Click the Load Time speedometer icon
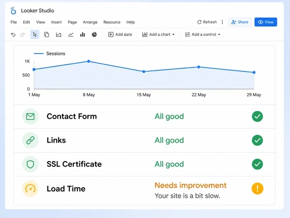 pos(30,189)
